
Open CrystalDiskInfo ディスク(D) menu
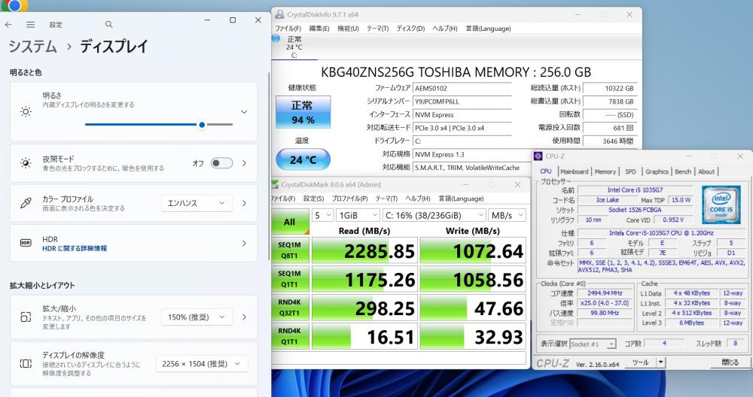410,29
